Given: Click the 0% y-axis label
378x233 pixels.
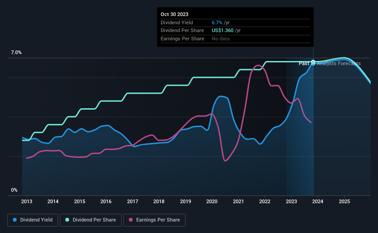Looking at the screenshot, I should pyautogui.click(x=14, y=190).
